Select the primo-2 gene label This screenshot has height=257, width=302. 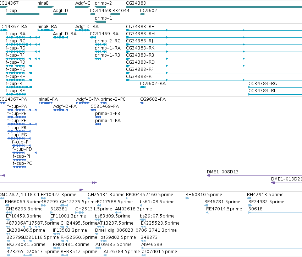[103, 3]
